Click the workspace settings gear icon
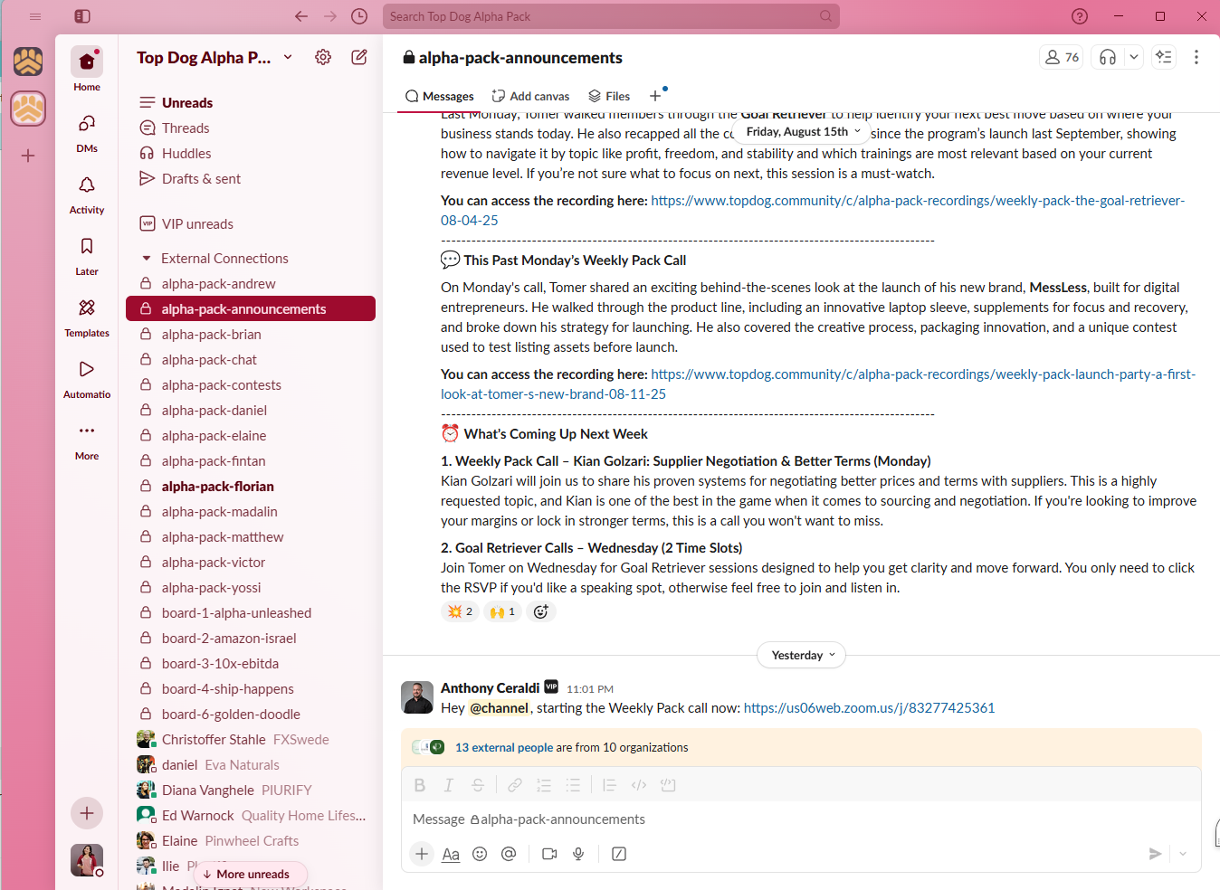The image size is (1220, 890). tap(323, 57)
